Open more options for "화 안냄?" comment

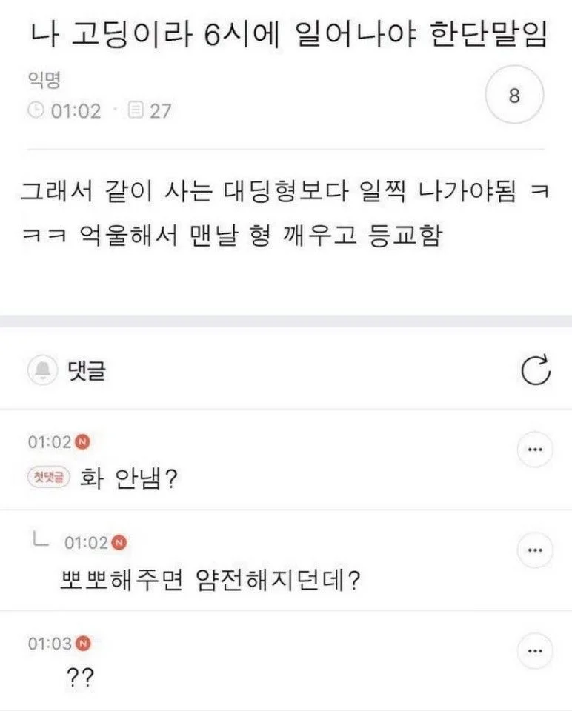pos(534,449)
